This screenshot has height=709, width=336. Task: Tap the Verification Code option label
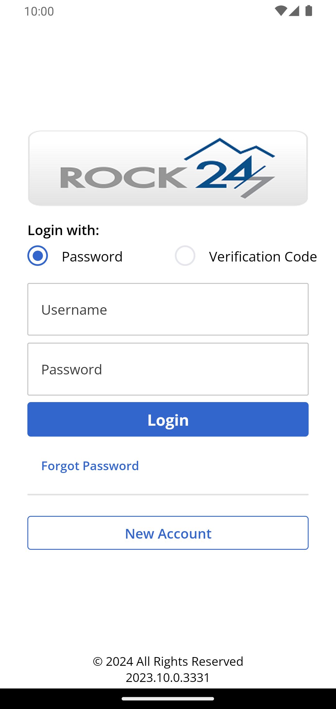[263, 257]
